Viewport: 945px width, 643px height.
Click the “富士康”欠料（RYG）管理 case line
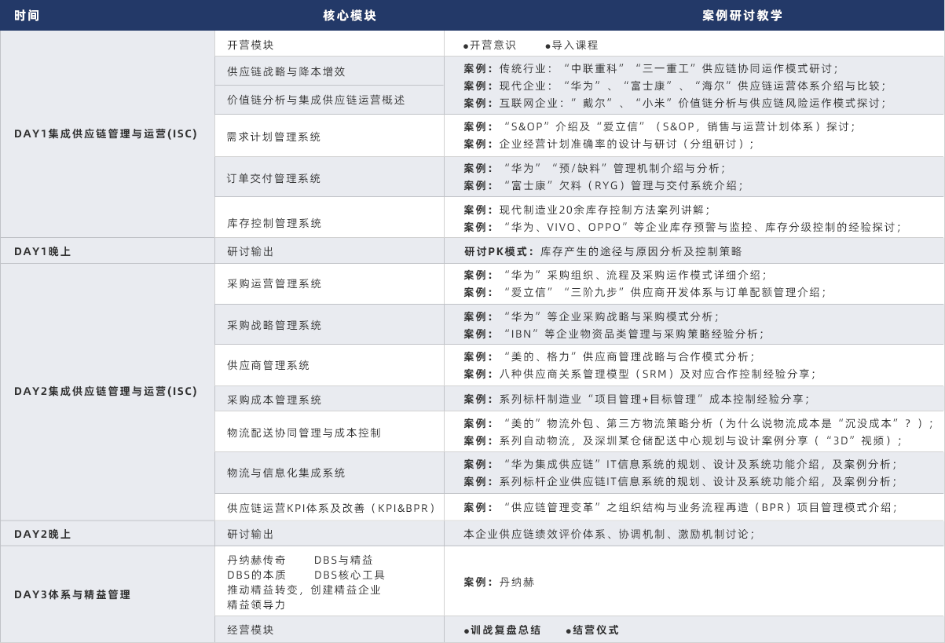(x=603, y=185)
